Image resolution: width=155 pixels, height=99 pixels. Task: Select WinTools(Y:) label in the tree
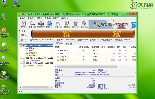click(35, 66)
